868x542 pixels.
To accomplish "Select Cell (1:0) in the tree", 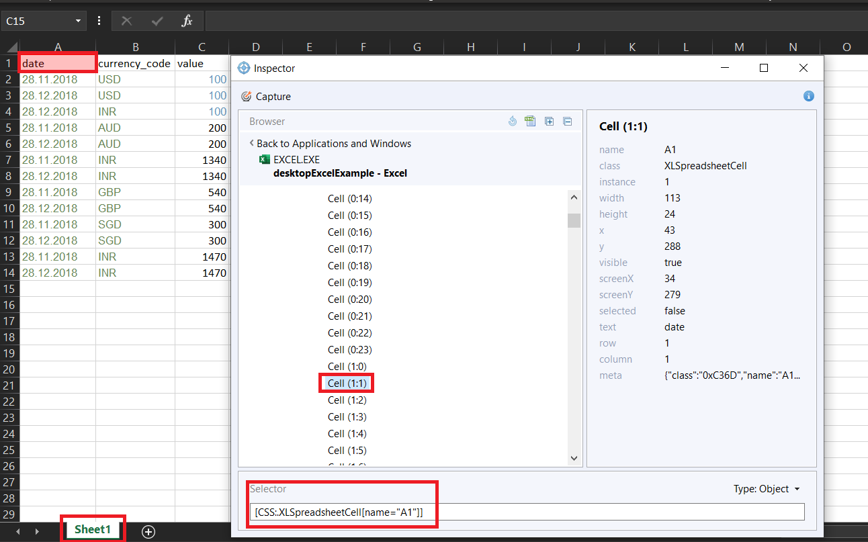I will click(347, 367).
